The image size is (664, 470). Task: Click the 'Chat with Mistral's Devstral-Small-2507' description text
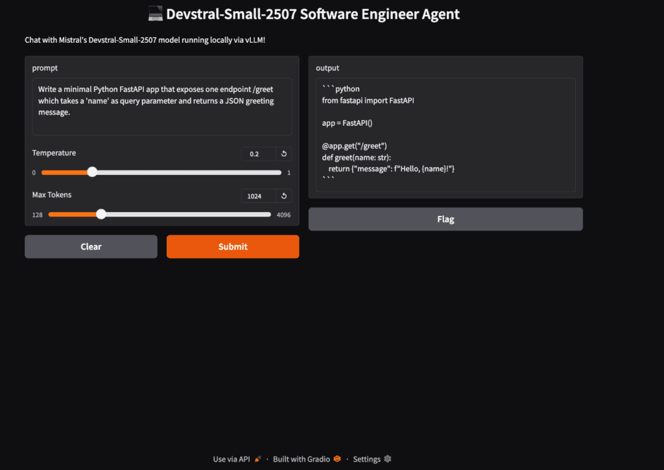145,40
